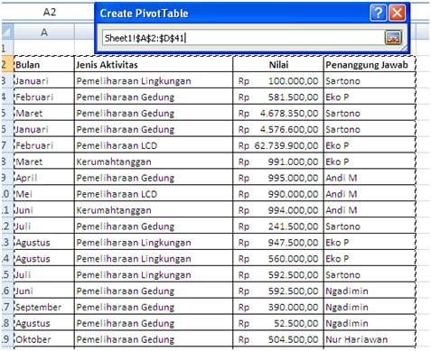Select the Jenis Aktivitas header cell

(154, 65)
